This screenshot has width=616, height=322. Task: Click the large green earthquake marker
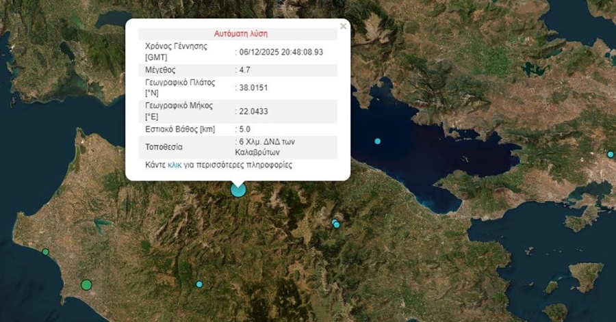pyautogui.click(x=86, y=284)
